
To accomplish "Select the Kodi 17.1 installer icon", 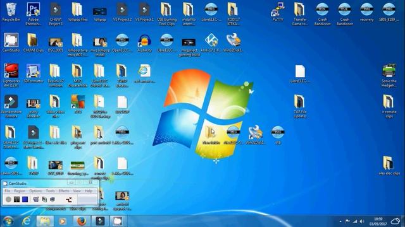I will pyautogui.click(x=211, y=43).
